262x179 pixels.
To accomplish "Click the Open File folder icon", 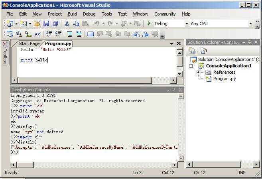I will [37, 24].
